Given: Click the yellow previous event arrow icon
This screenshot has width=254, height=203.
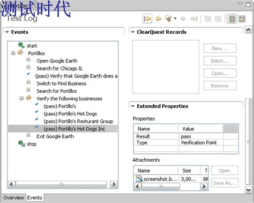Looking at the screenshot, I should [x=158, y=19].
